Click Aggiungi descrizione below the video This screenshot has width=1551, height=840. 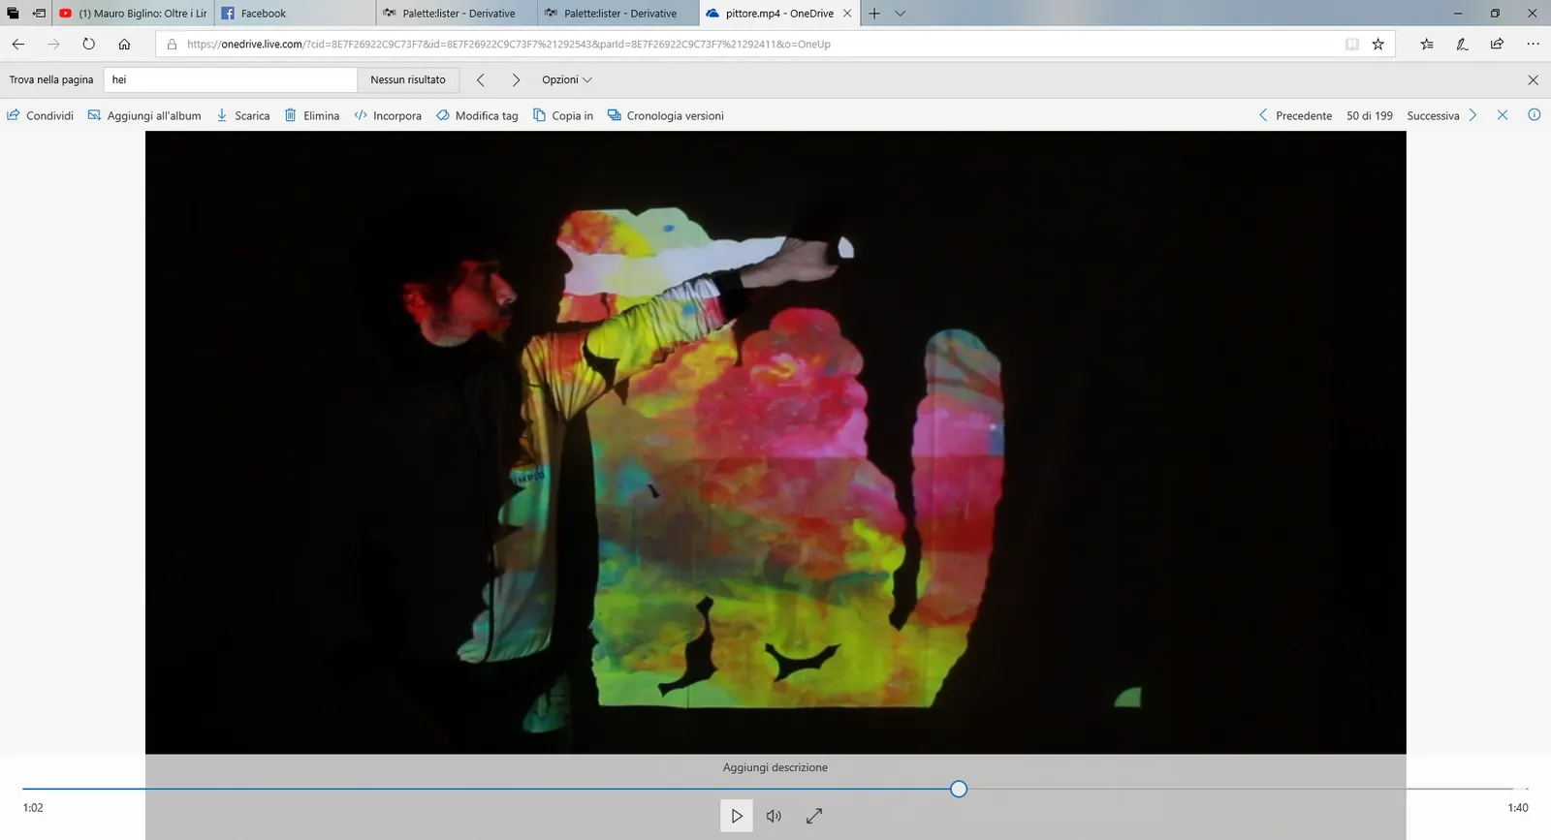coord(775,767)
